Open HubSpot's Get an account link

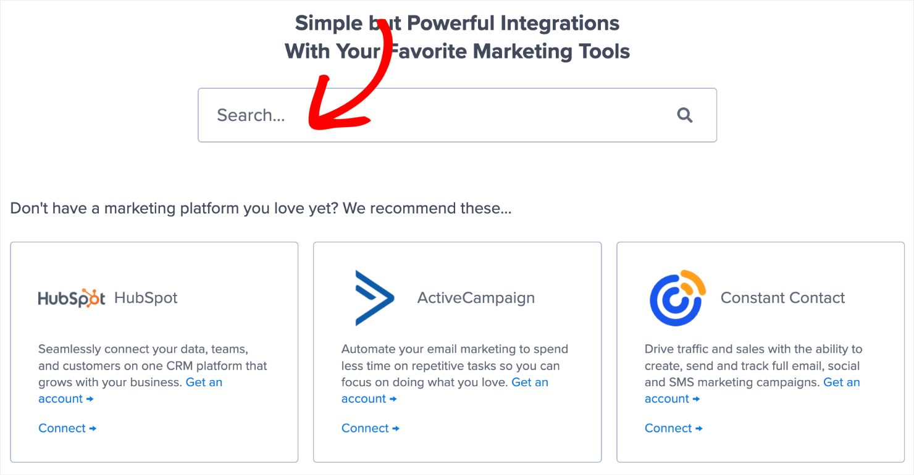click(130, 390)
